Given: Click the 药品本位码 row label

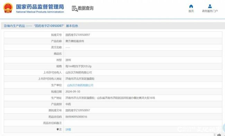Looking at the screenshot, I should click(x=55, y=117).
